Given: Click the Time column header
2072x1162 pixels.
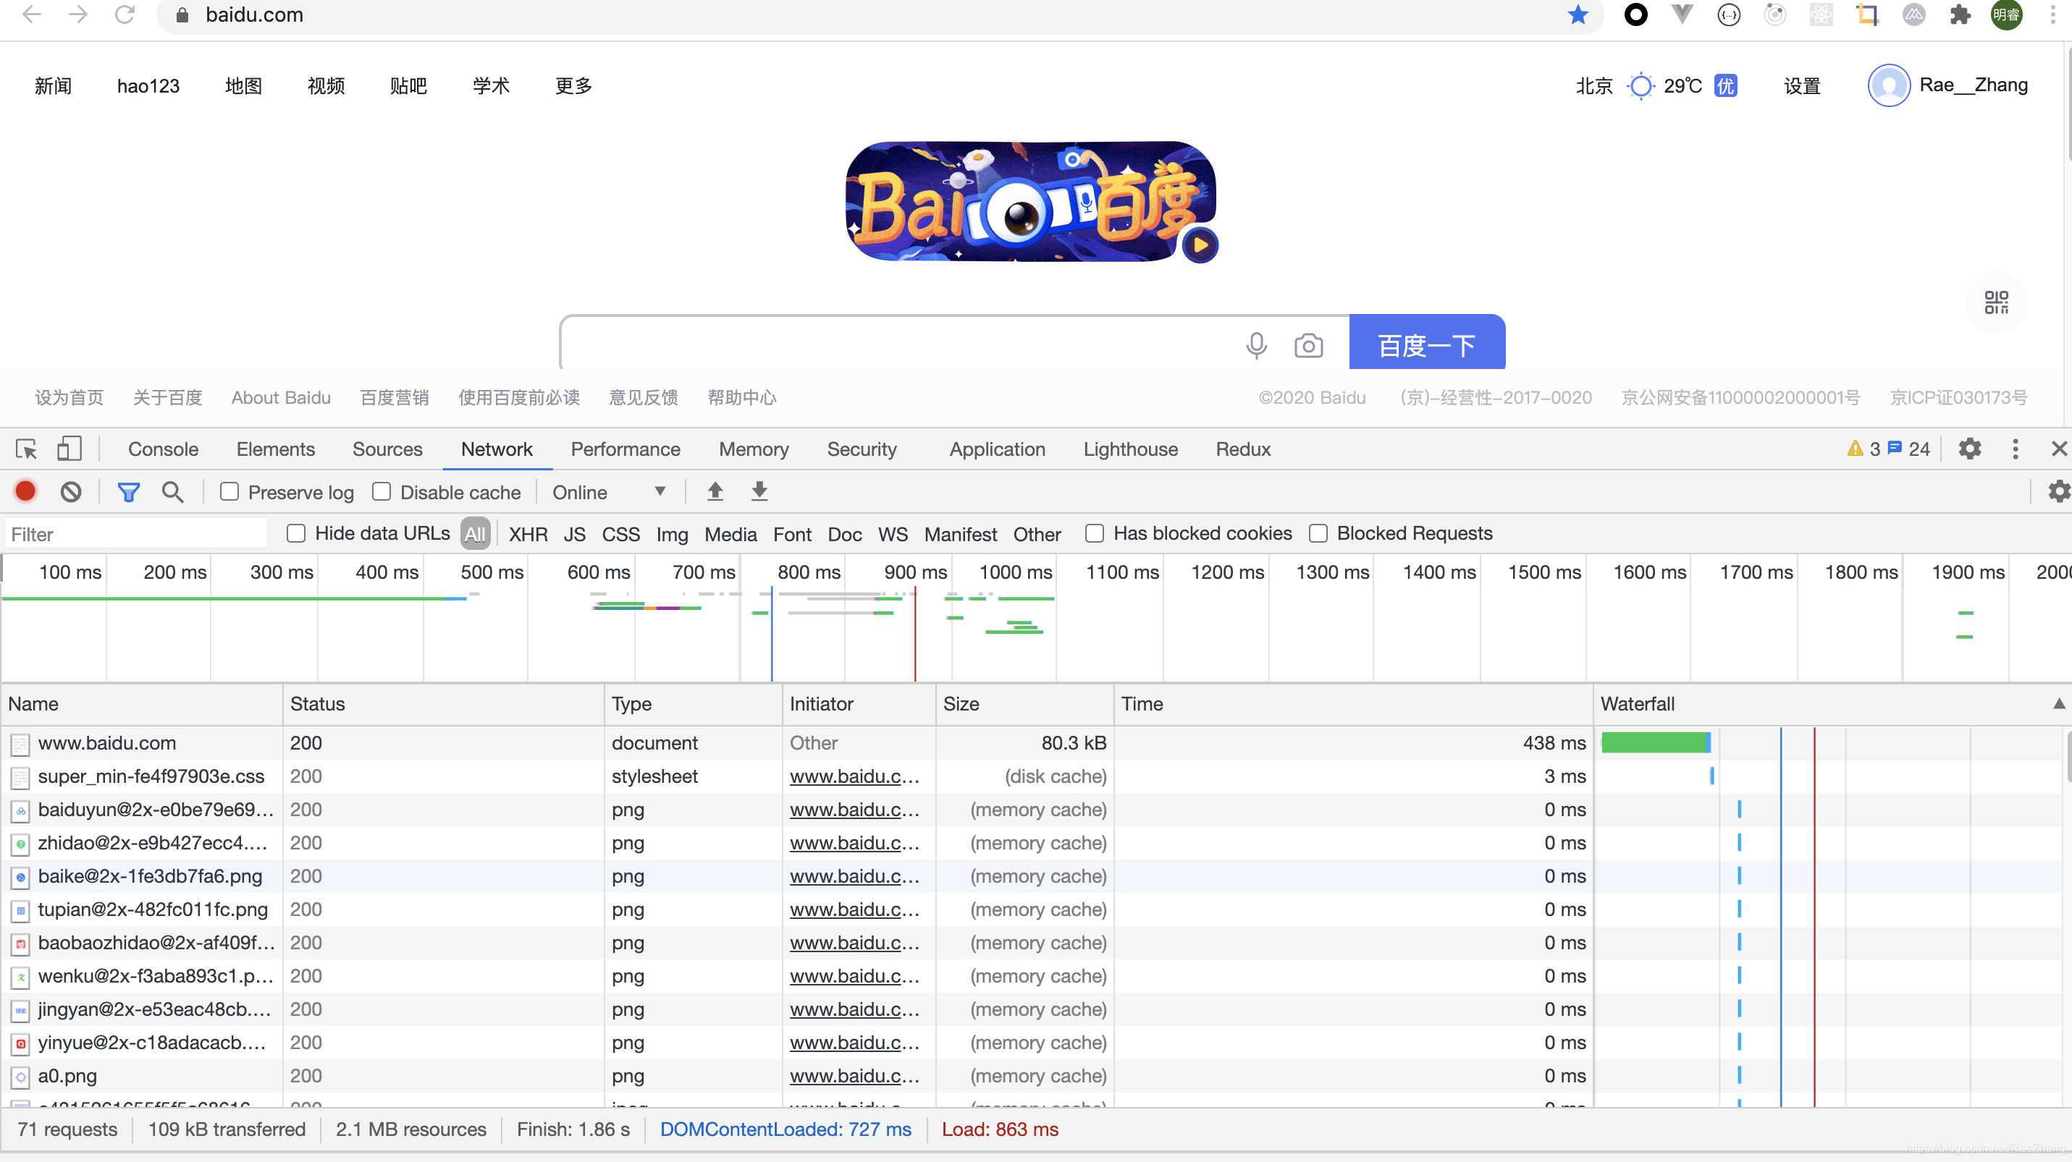Looking at the screenshot, I should [x=1353, y=704].
